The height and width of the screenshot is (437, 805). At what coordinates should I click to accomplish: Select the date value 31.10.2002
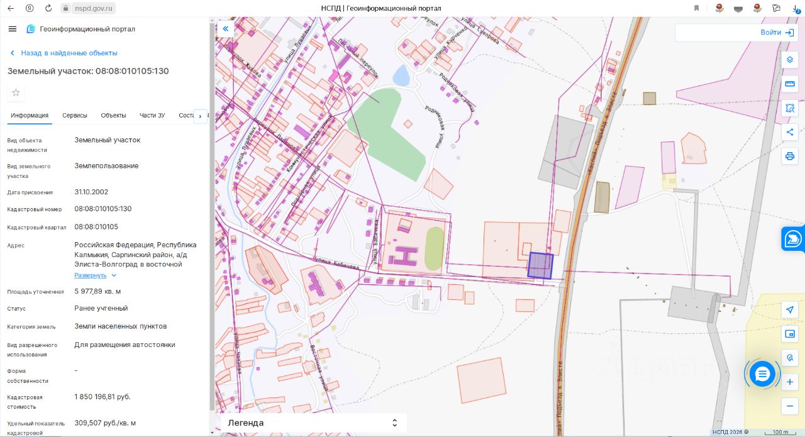coord(91,192)
